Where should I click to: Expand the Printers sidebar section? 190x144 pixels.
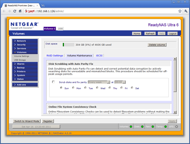(x=25, y=72)
